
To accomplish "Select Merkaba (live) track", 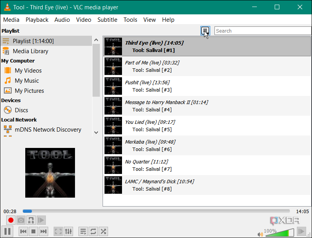I will pyautogui.click(x=207, y=146).
